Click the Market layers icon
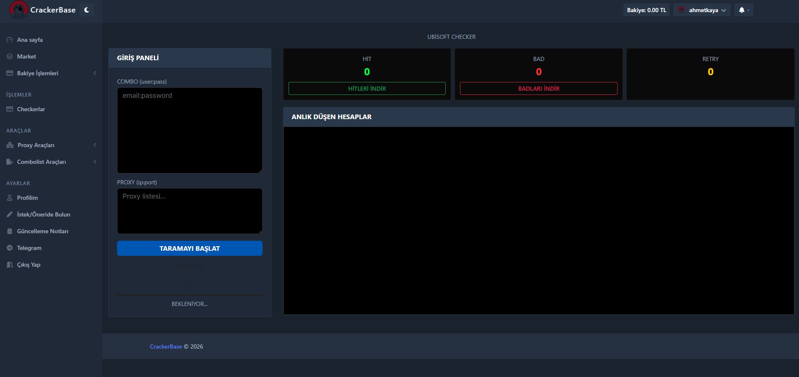Image resolution: width=799 pixels, height=377 pixels. [x=10, y=56]
